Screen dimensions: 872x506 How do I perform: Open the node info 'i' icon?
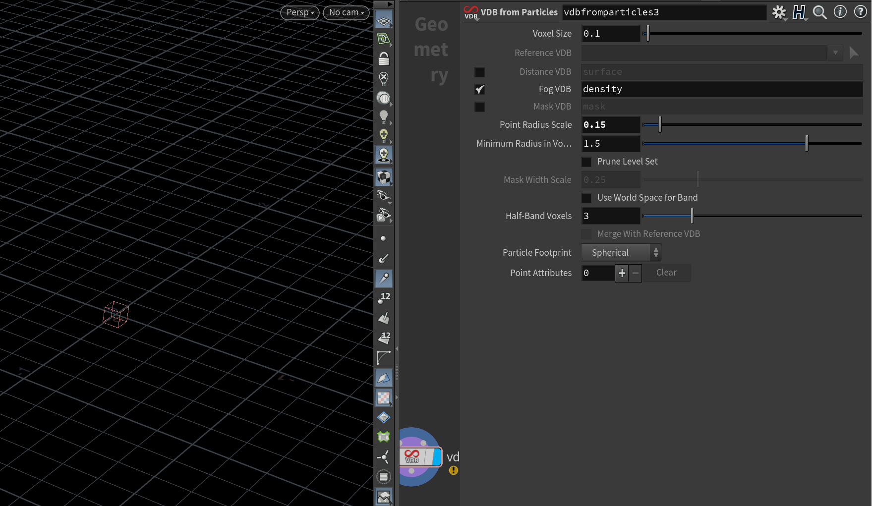[840, 12]
